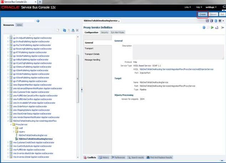Select wms-ShipmentManifest-AppServiceDecorator project
Image resolution: width=226 pixels, height=163 pixels.
click(x=32, y=85)
